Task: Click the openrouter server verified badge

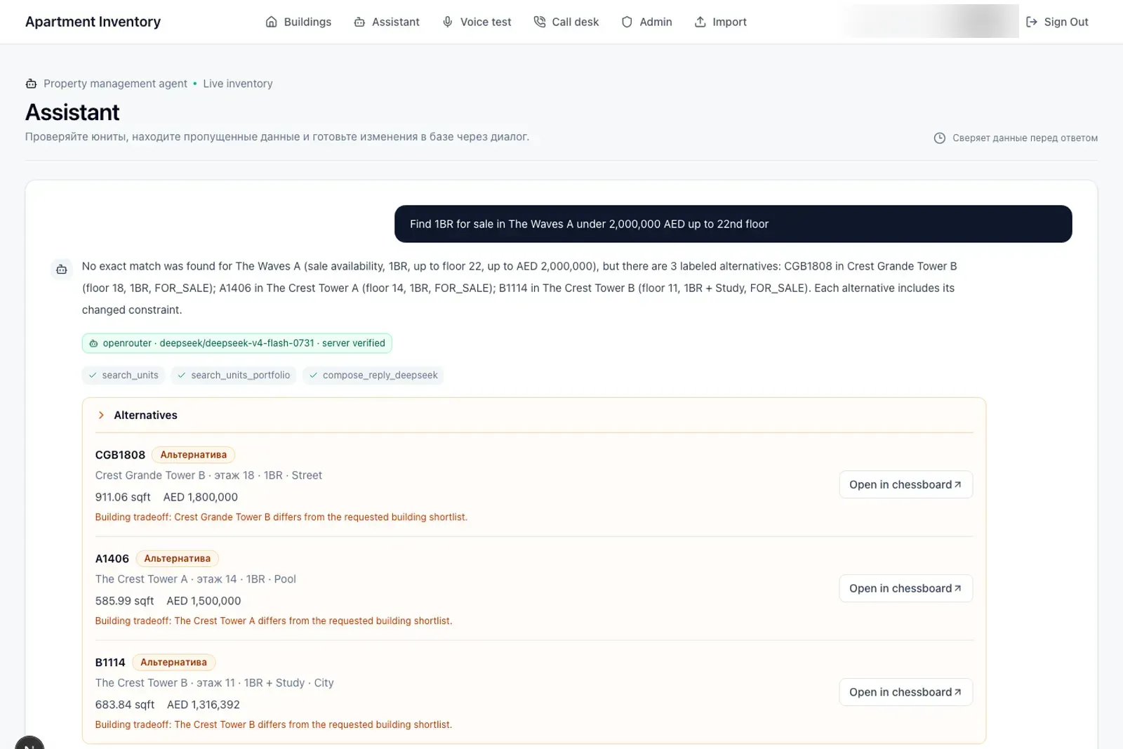Action: coord(237,343)
